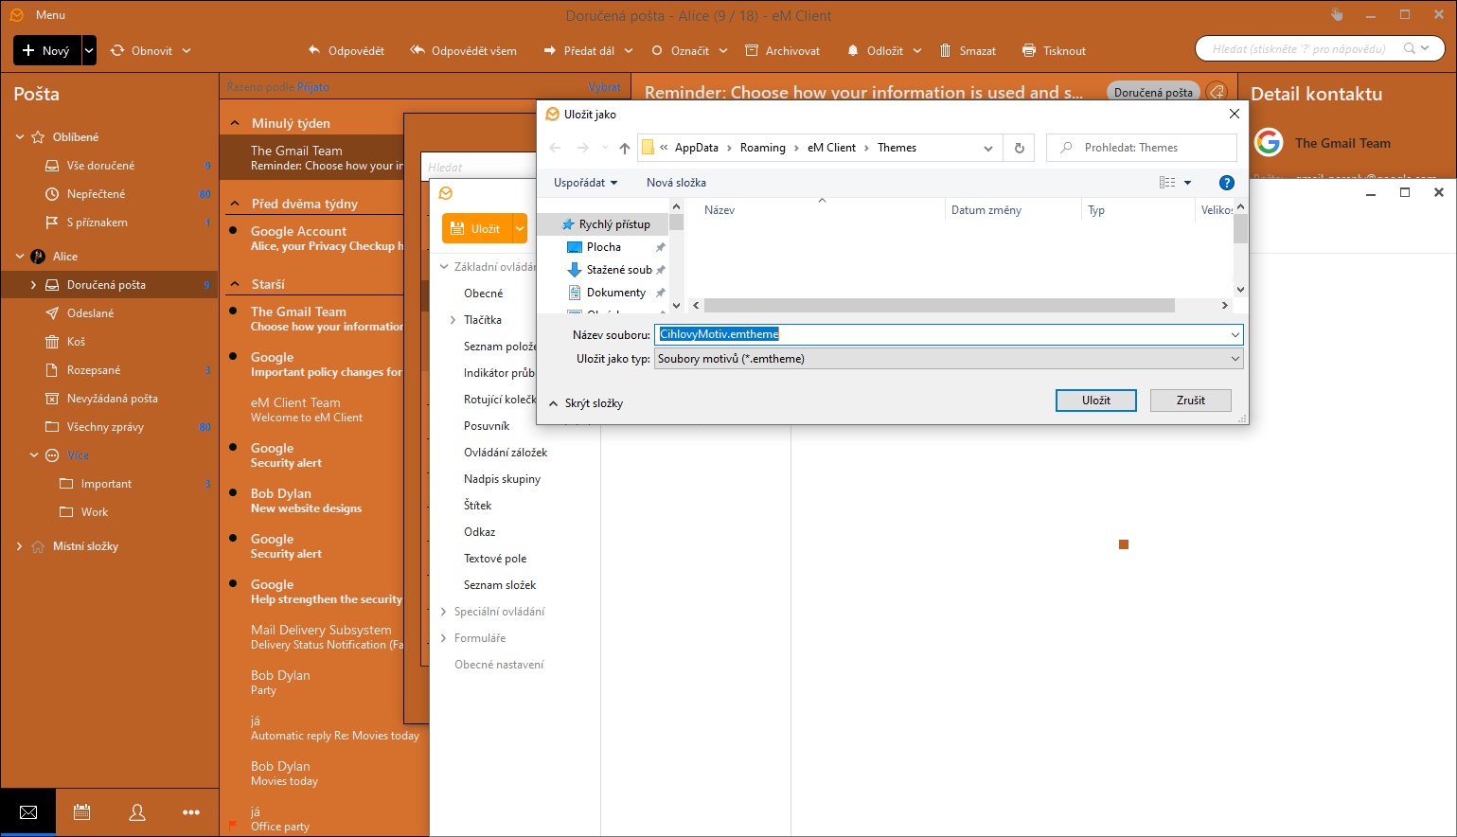Click Nová složka in save dialog
This screenshot has width=1457, height=837.
(x=676, y=183)
